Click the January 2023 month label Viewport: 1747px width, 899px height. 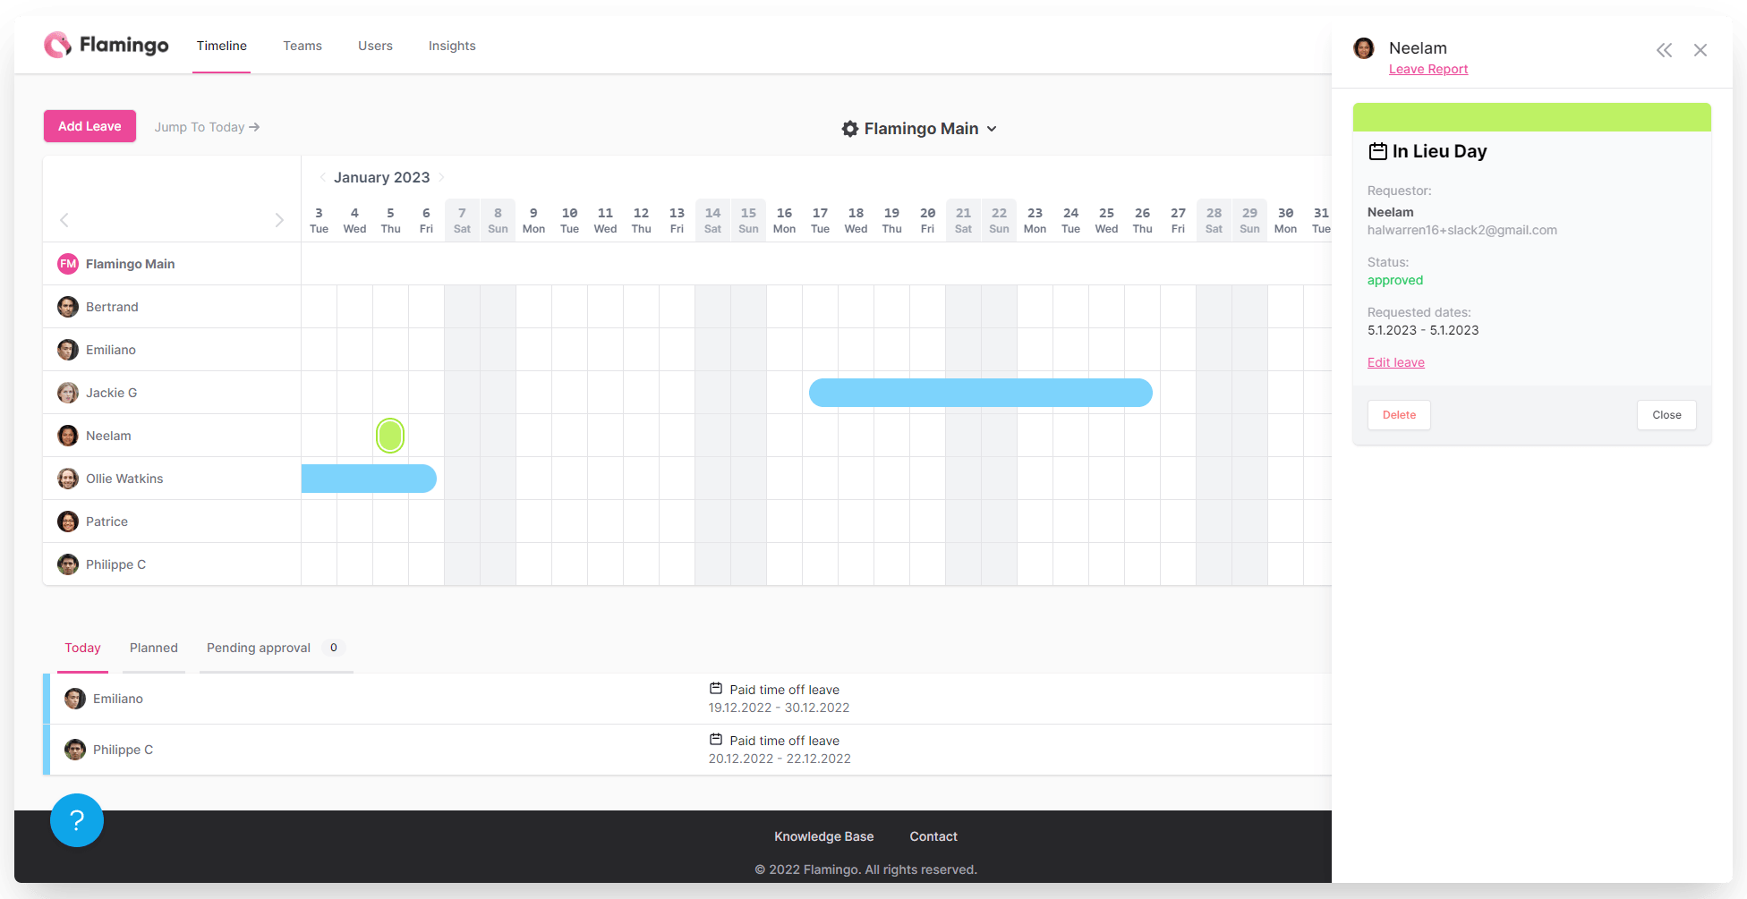coord(382,177)
